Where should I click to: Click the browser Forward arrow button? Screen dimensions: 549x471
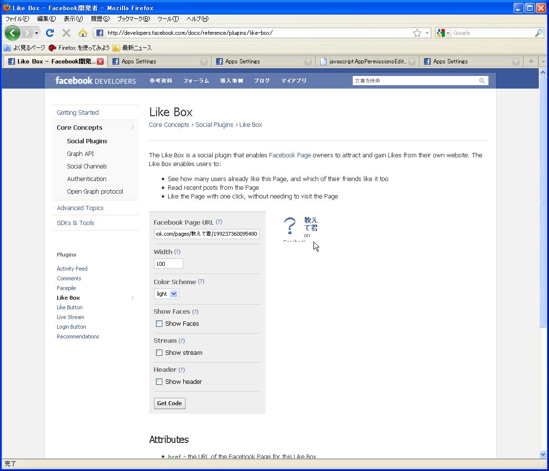[27, 33]
